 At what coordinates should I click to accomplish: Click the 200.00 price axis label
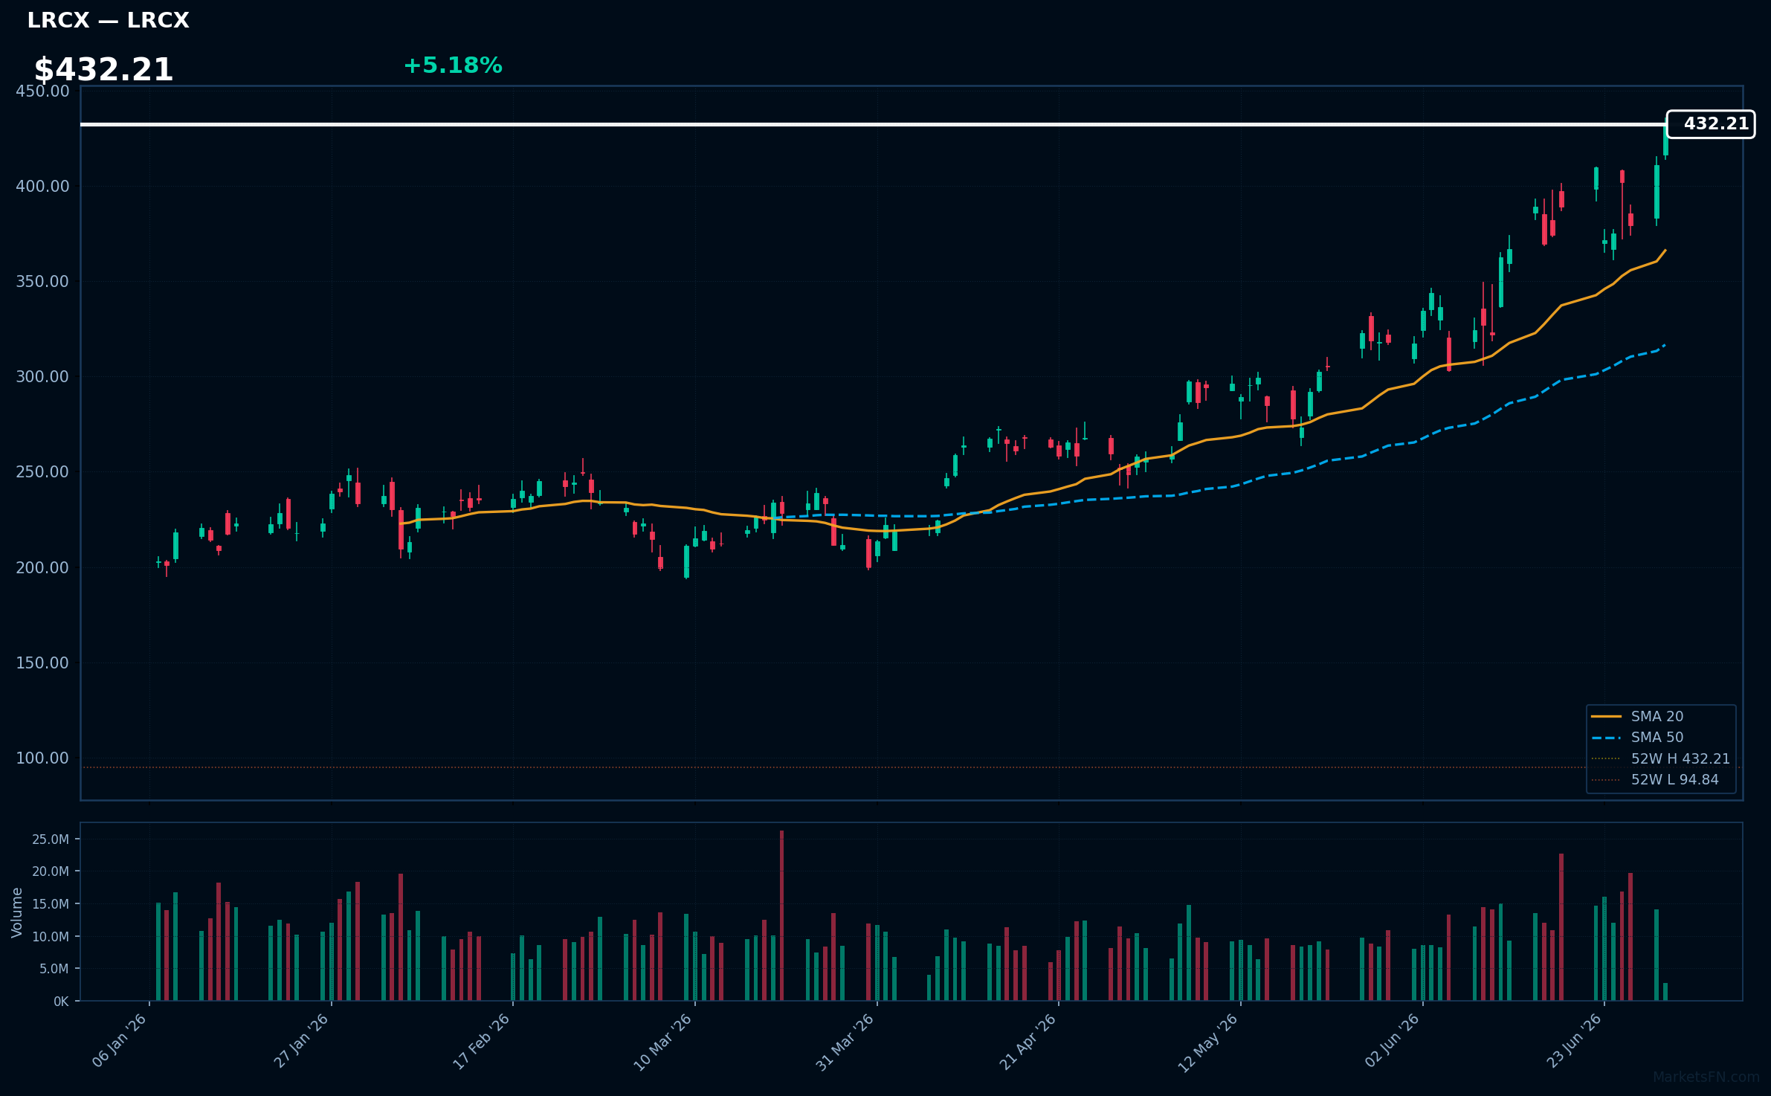point(42,567)
